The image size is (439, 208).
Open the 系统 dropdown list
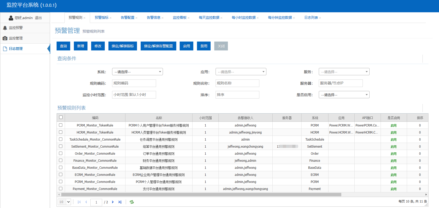(137, 72)
